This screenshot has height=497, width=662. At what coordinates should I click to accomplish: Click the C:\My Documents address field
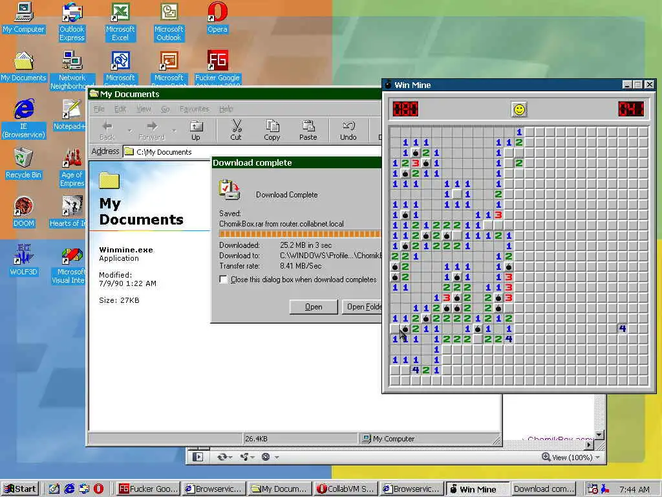tap(253, 151)
